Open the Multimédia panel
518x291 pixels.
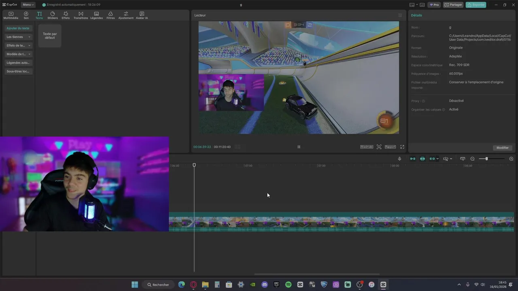point(11,15)
